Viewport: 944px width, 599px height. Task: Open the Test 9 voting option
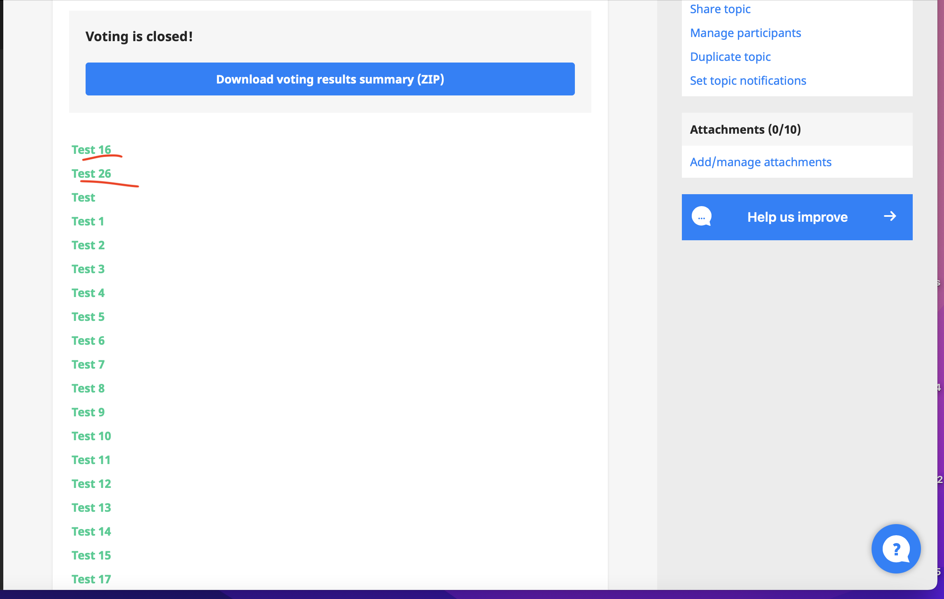pyautogui.click(x=88, y=412)
